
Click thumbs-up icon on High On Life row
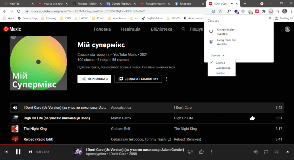click(252, 118)
